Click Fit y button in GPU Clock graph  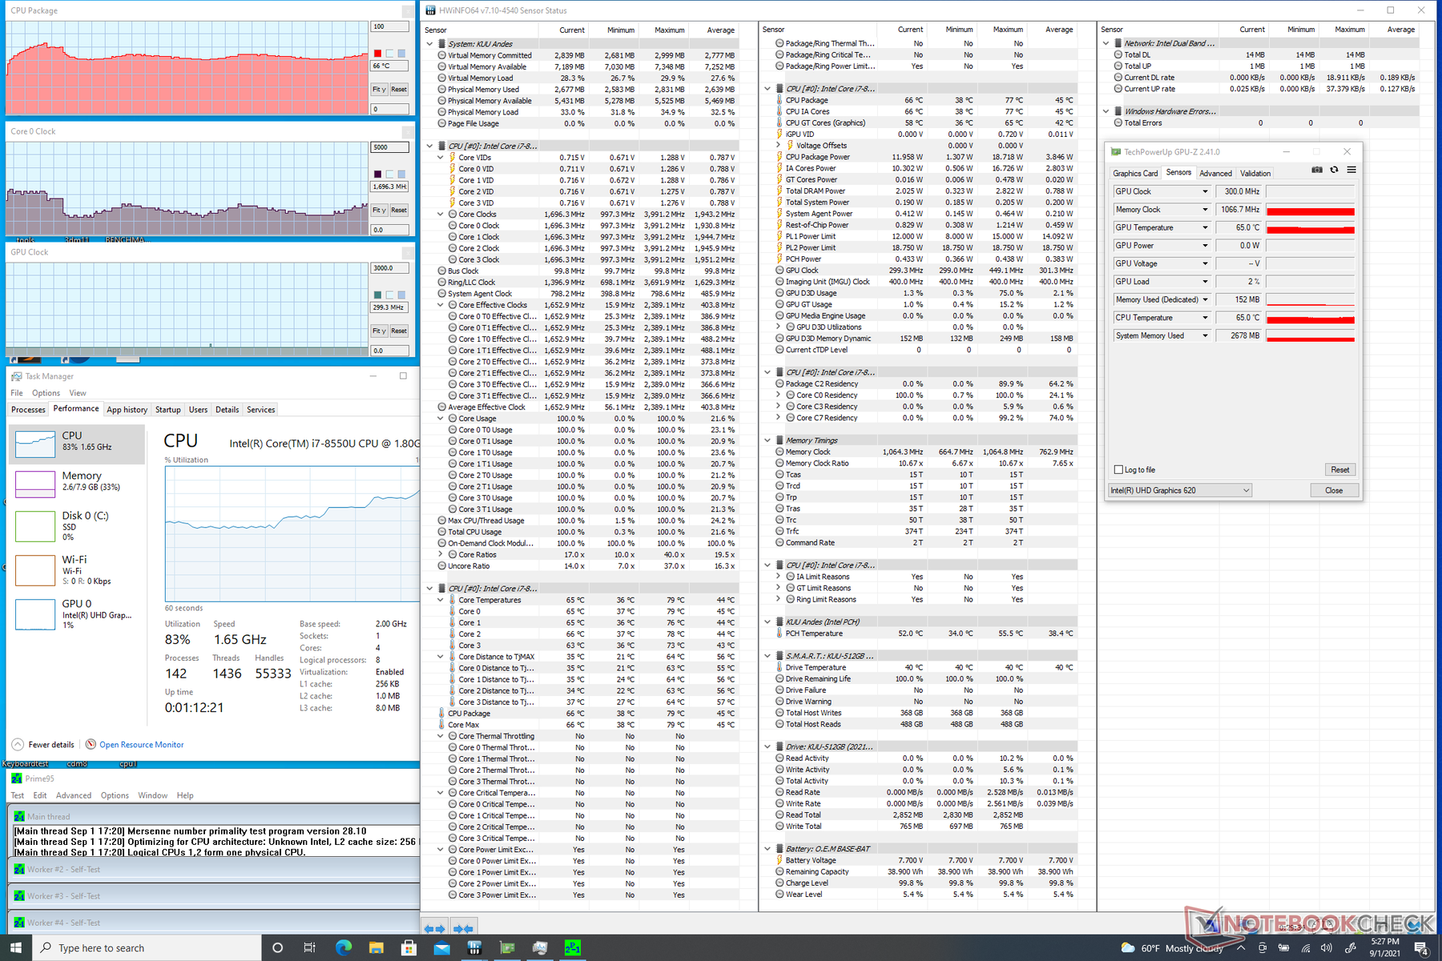pyautogui.click(x=379, y=331)
